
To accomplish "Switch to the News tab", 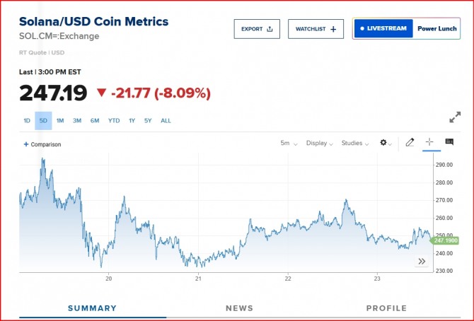I will point(239,308).
